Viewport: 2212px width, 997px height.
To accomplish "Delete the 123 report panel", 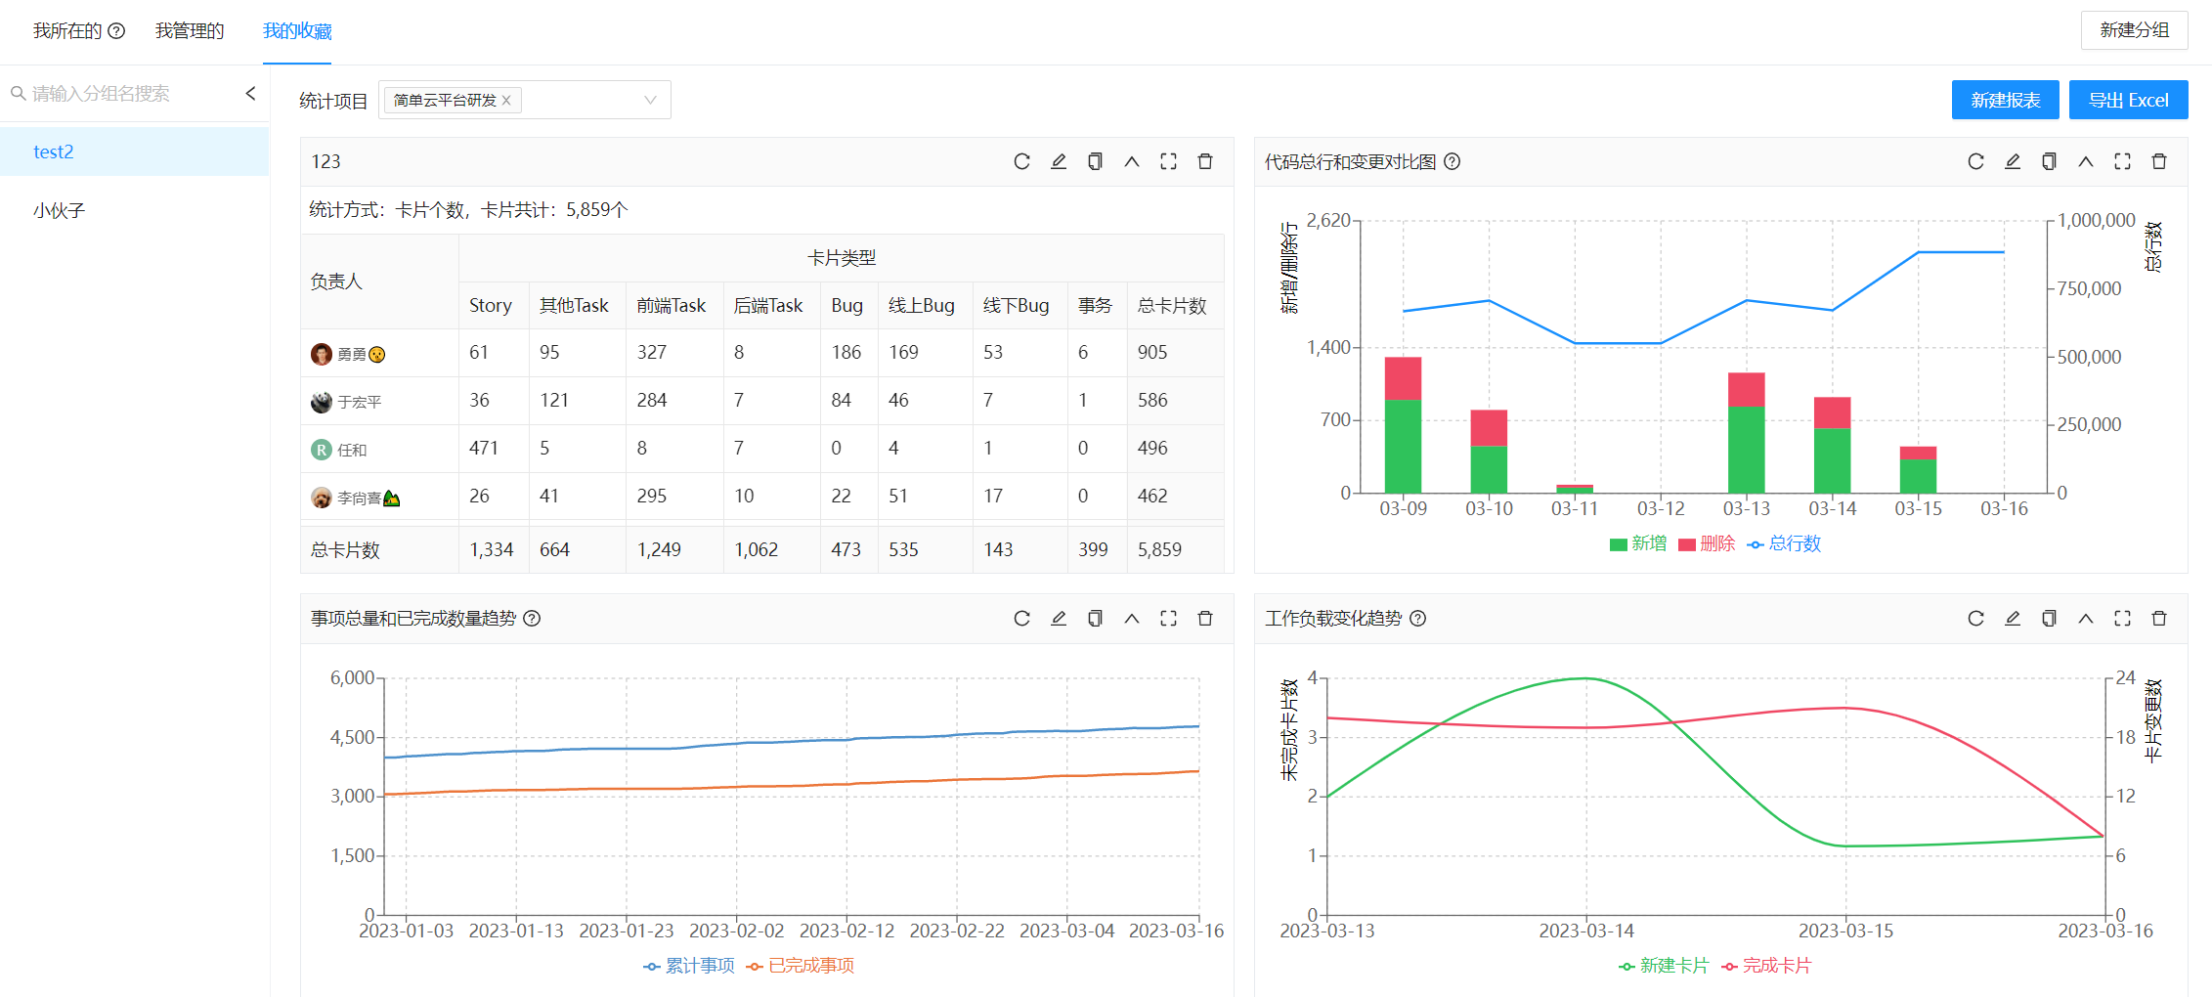I will (x=1205, y=161).
